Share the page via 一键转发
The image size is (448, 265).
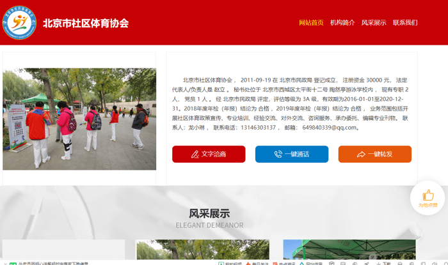[375, 154]
